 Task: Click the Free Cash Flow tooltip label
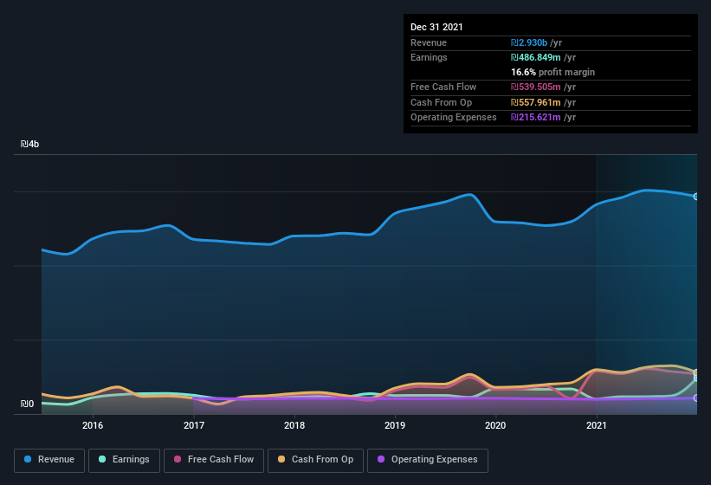[x=443, y=87]
